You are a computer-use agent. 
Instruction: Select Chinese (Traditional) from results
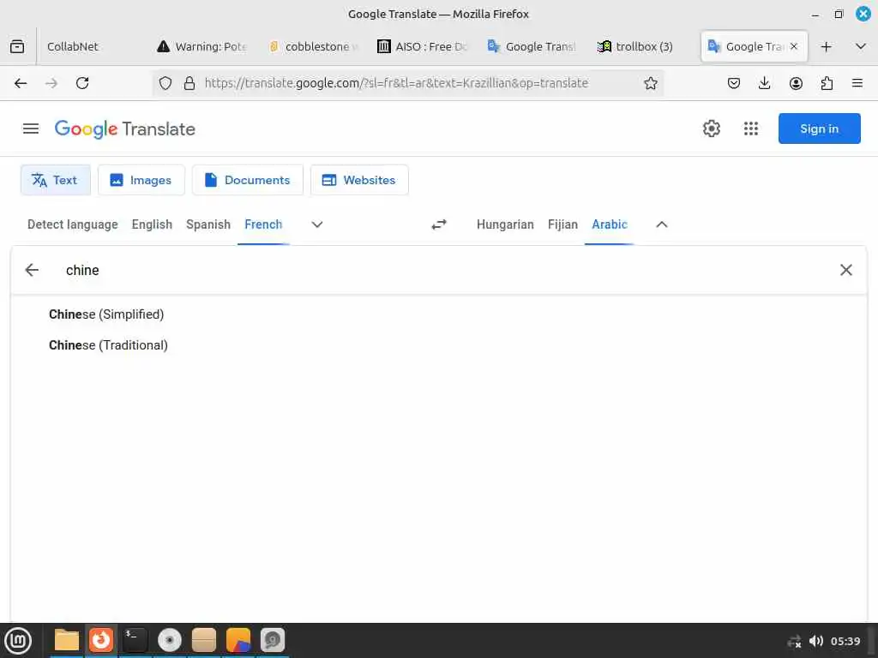click(x=108, y=345)
